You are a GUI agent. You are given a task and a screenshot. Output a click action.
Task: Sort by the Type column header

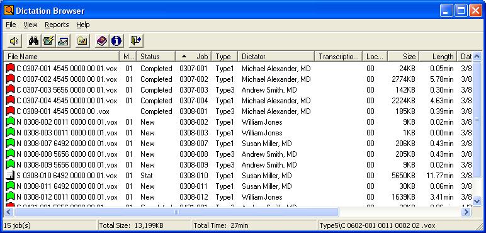click(x=225, y=57)
